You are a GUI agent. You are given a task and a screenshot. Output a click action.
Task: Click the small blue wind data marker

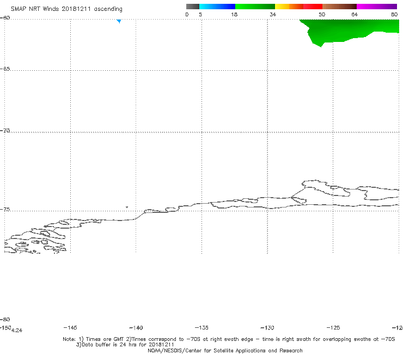(x=119, y=21)
